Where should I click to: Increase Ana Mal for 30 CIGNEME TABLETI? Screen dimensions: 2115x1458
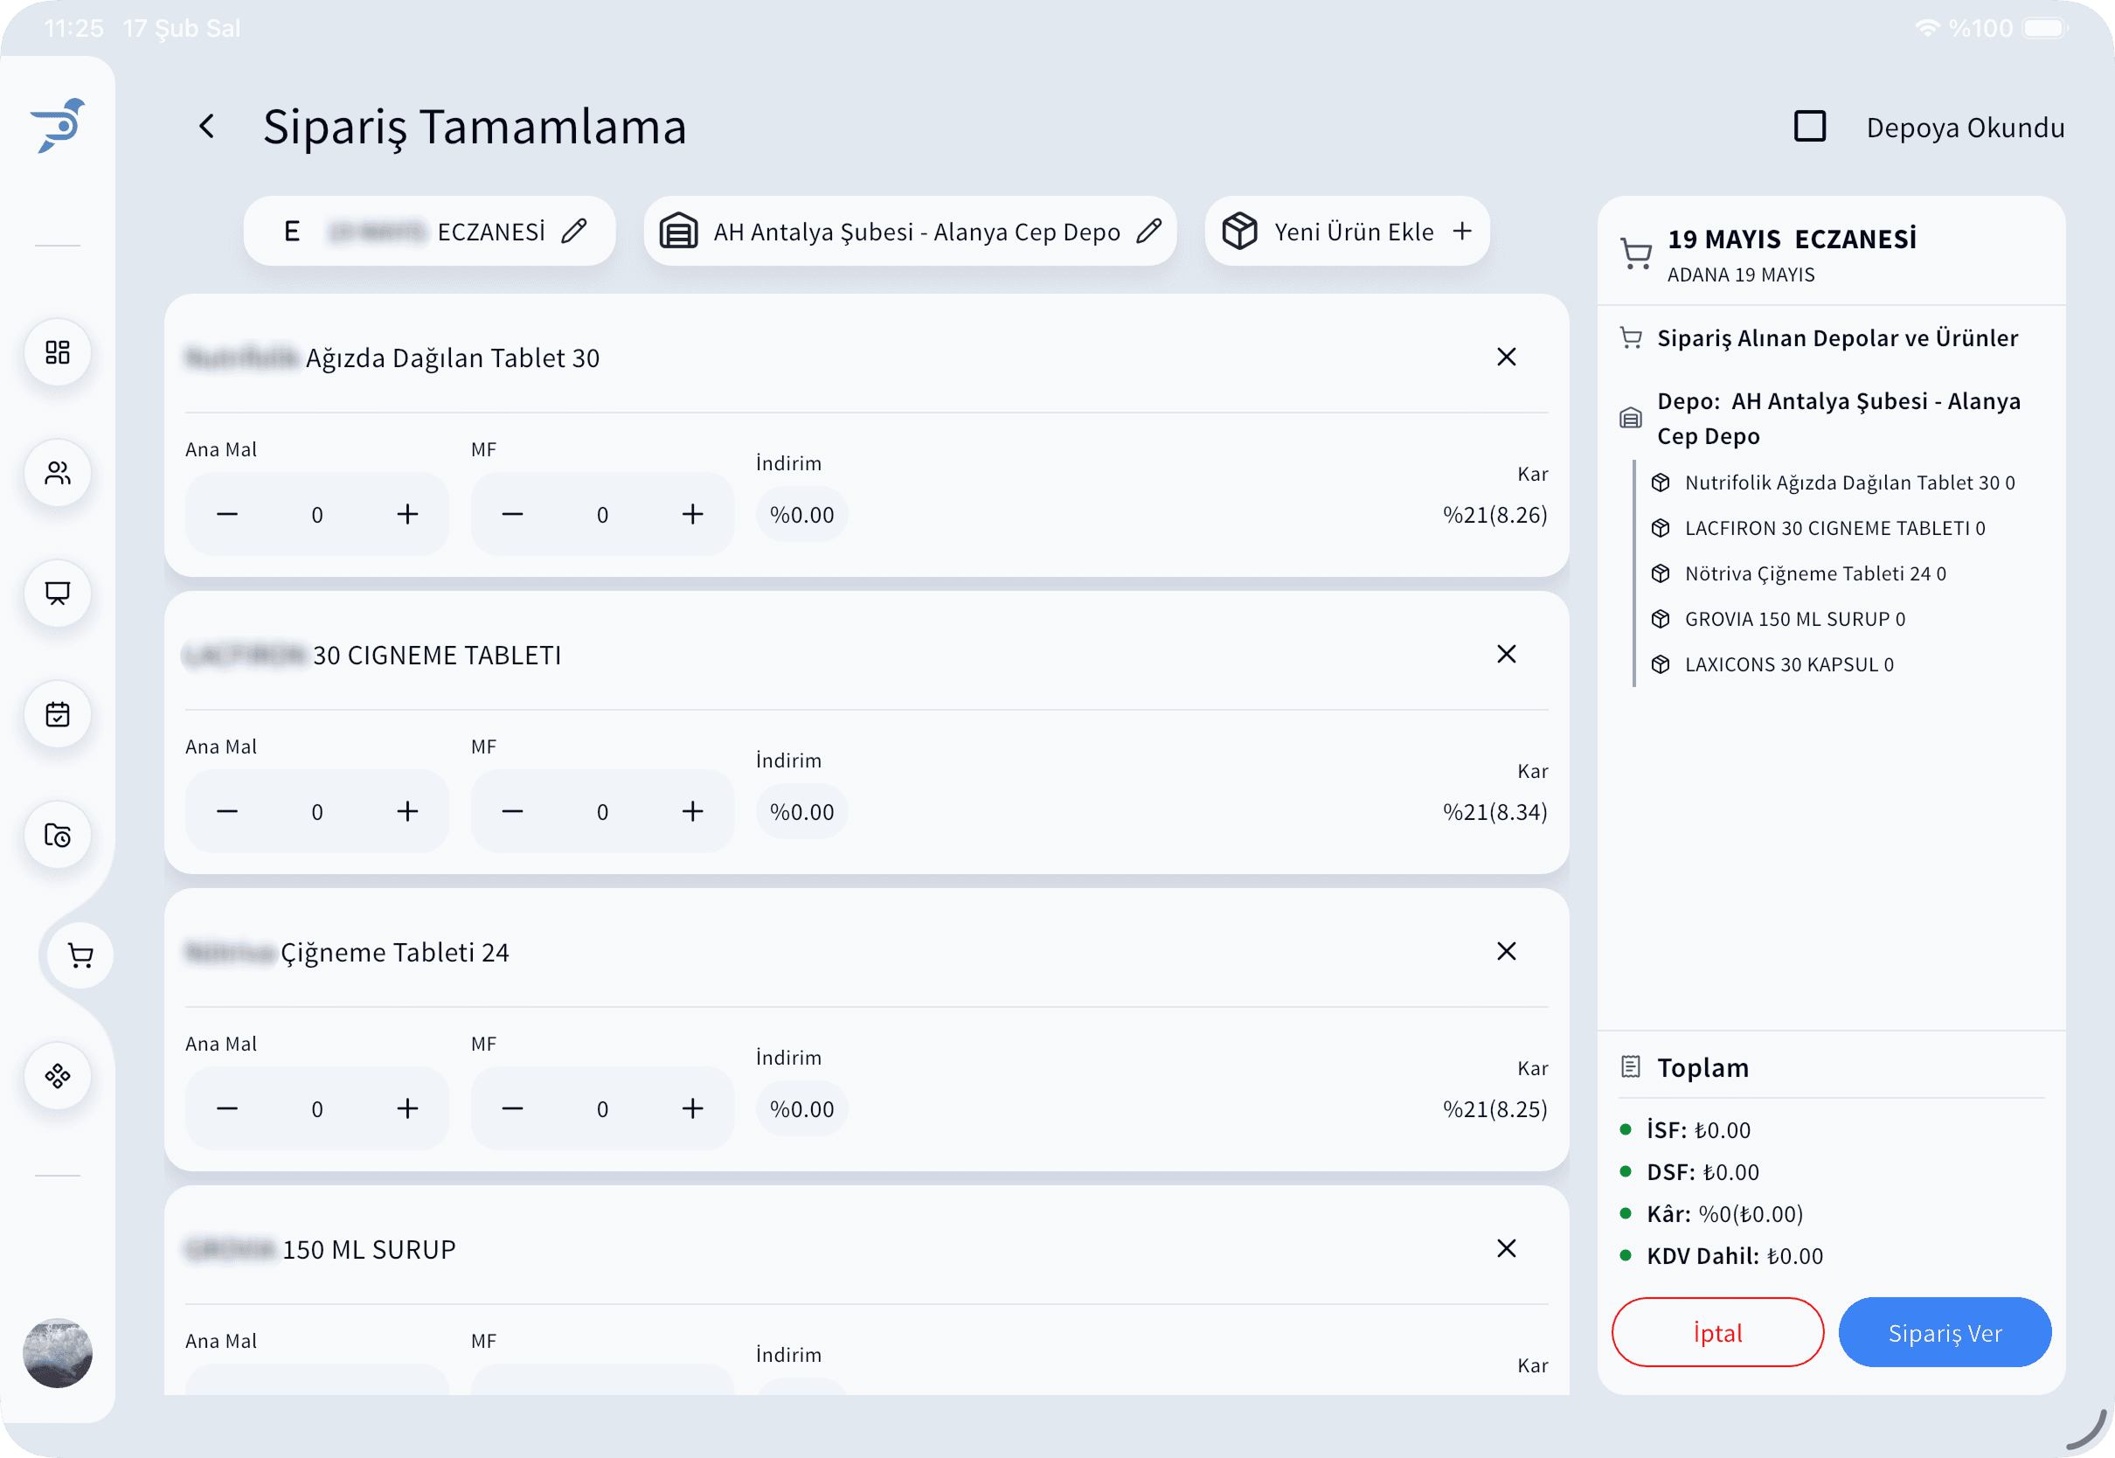pyautogui.click(x=407, y=811)
